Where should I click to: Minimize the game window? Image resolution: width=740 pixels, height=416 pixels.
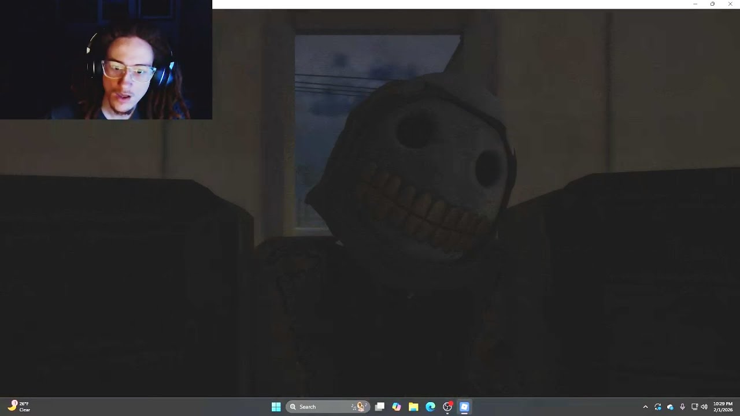coord(695,4)
